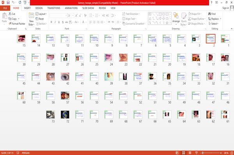
Task: Toggle Underline formatting
Action: 59,22
